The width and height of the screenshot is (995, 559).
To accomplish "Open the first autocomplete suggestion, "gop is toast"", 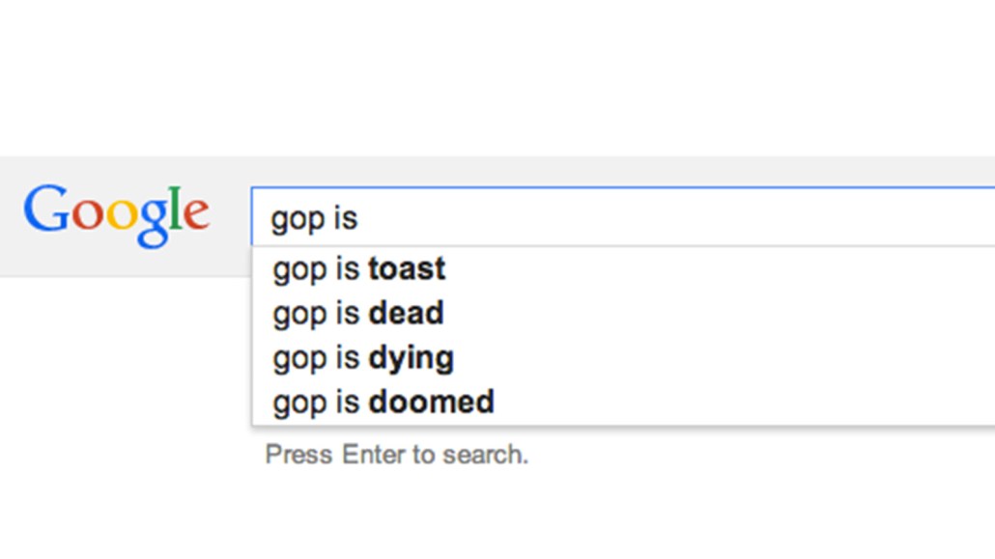I will (x=359, y=268).
